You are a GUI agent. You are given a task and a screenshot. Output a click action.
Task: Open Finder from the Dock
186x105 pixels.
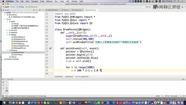point(4,103)
